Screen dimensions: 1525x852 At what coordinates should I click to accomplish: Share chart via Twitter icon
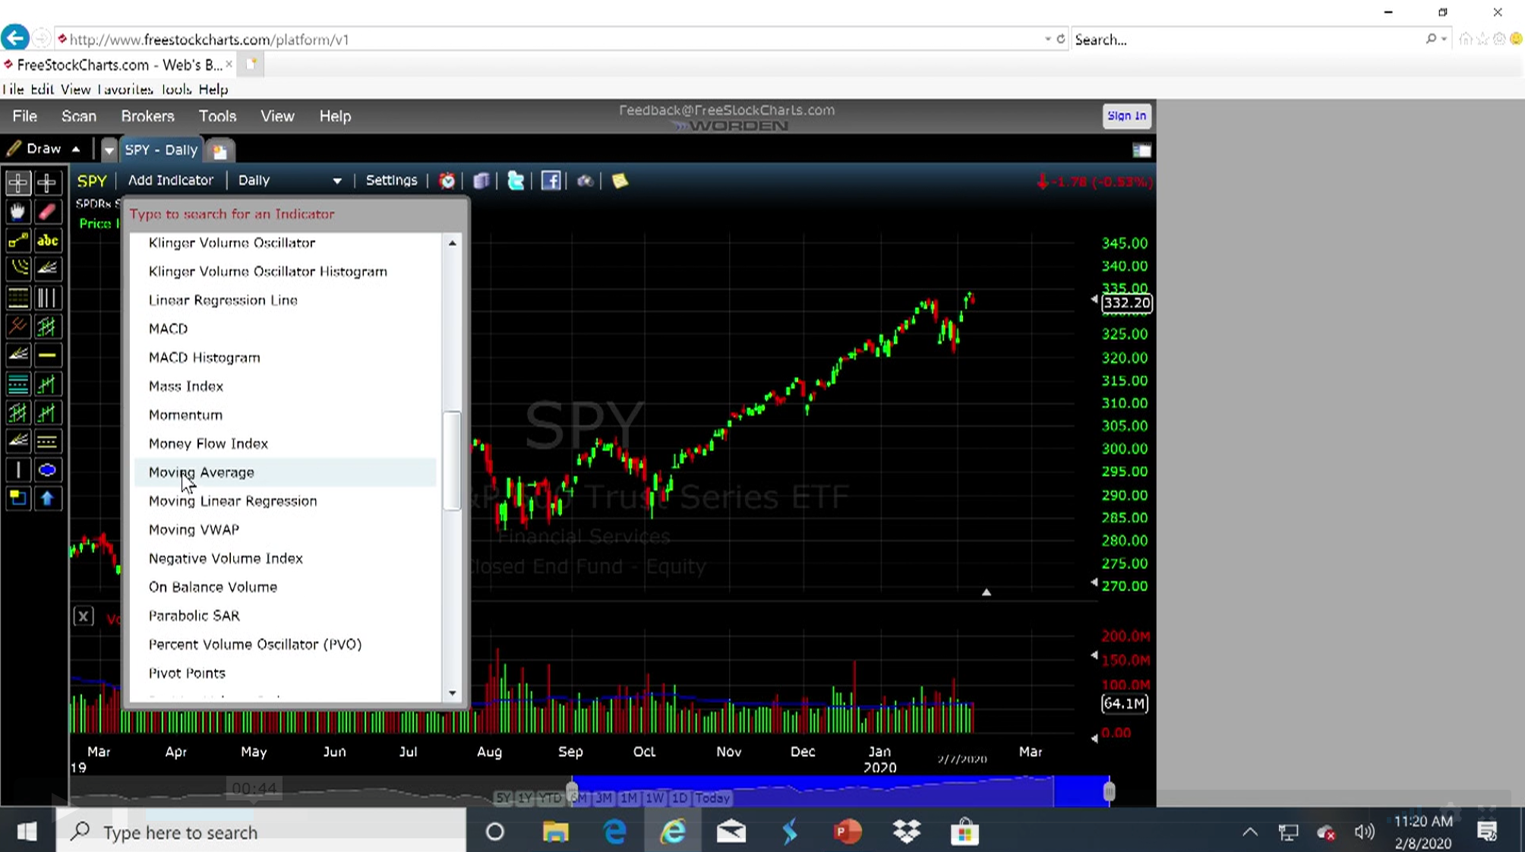516,181
